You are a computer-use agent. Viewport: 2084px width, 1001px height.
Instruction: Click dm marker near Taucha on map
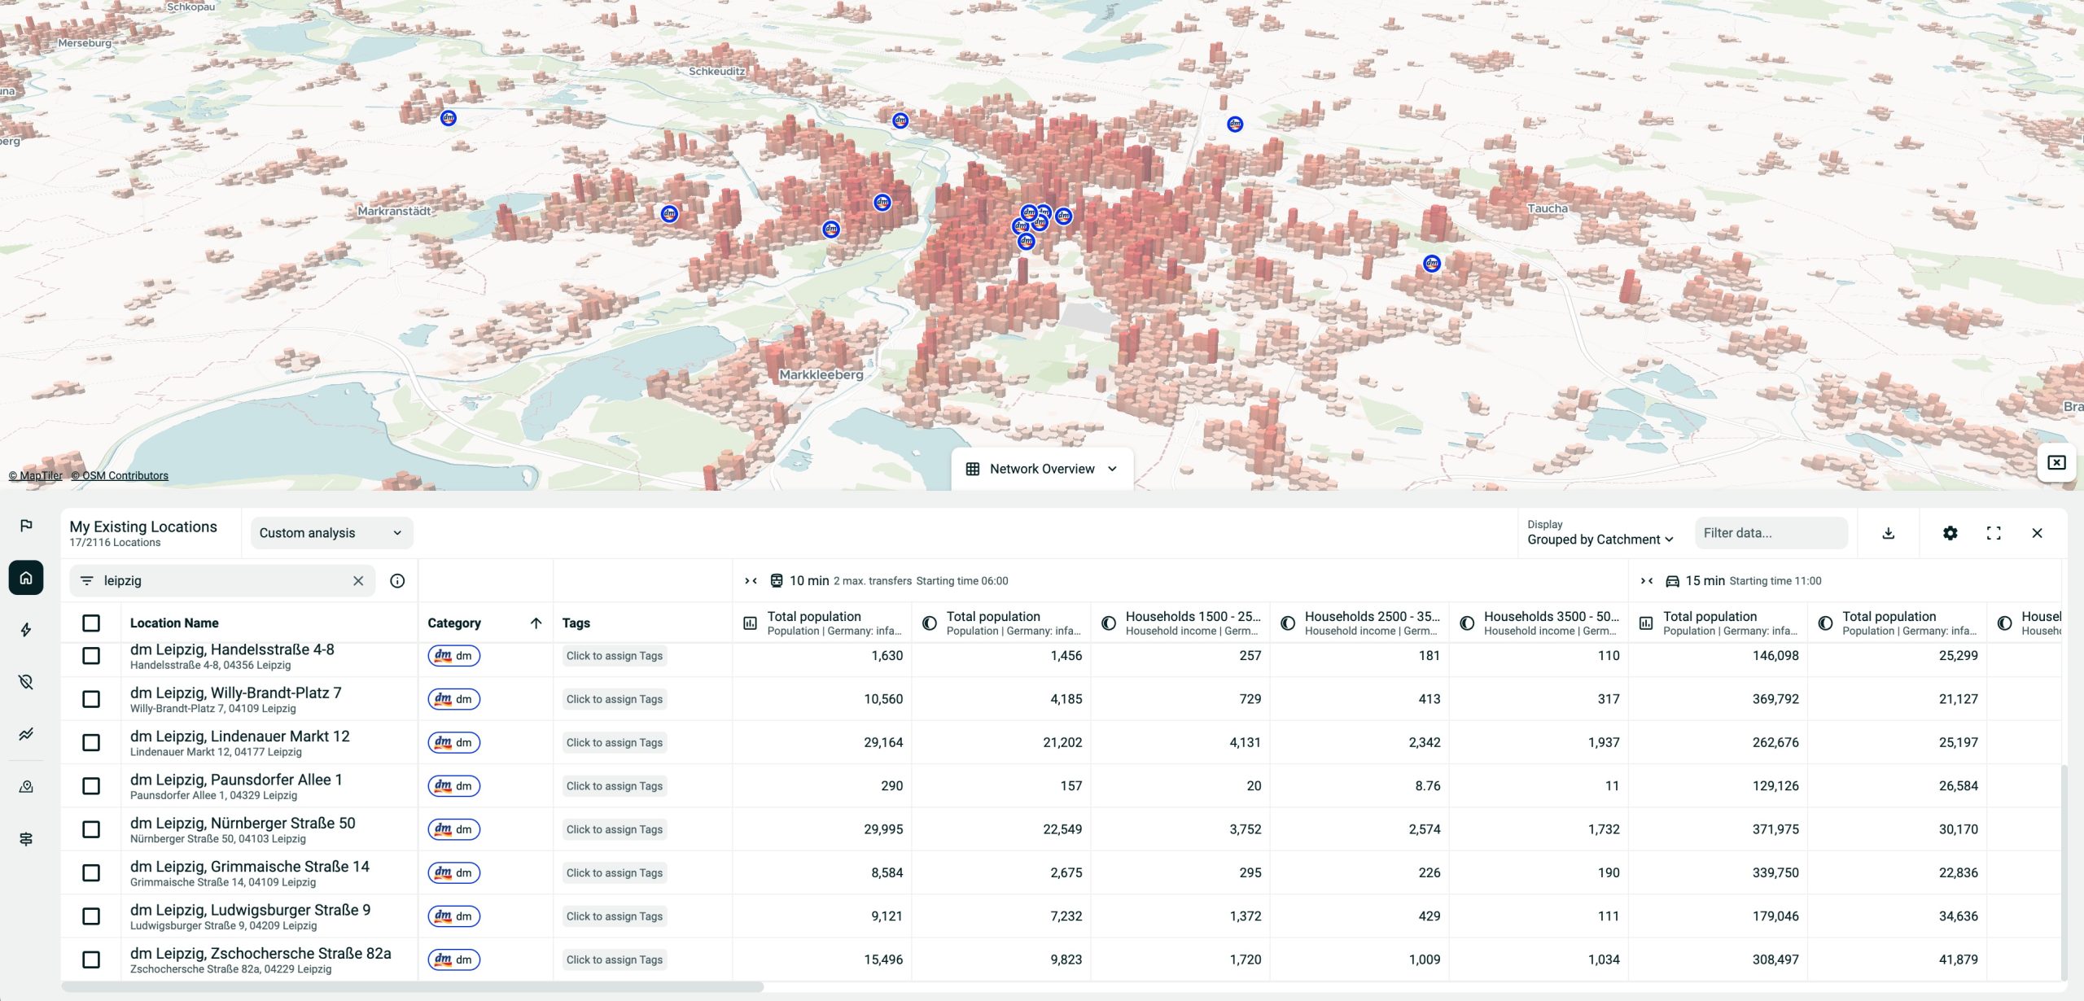pos(1432,264)
